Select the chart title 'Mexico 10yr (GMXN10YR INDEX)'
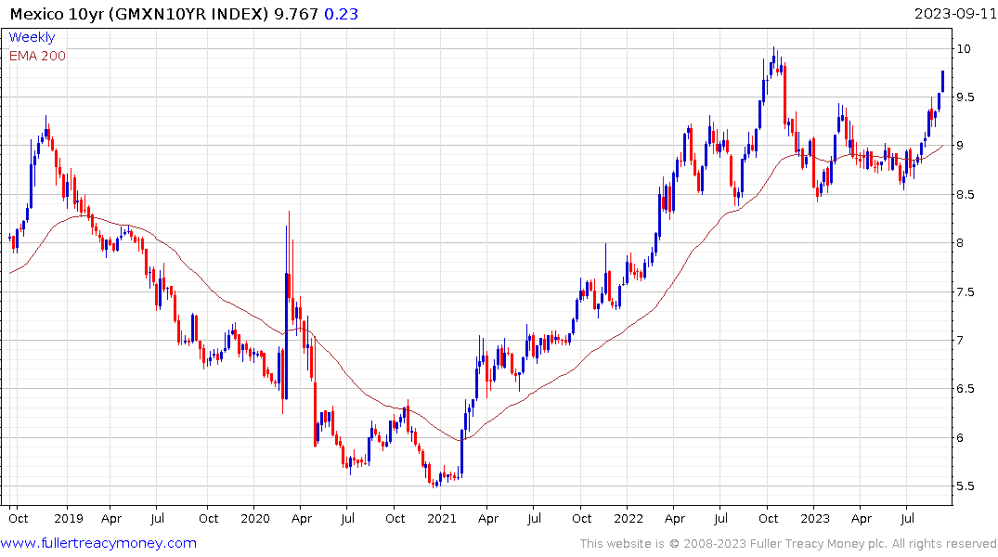Screen dimensions: 998x557 click(x=139, y=13)
